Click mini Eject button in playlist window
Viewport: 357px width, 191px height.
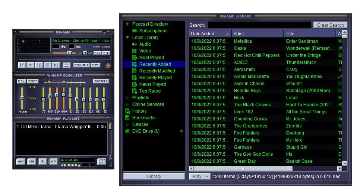tap(79, 165)
